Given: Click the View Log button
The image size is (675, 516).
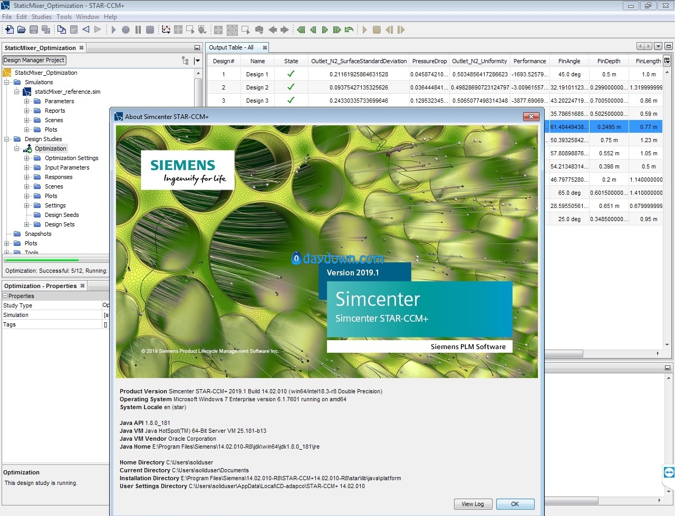Looking at the screenshot, I should coord(472,504).
